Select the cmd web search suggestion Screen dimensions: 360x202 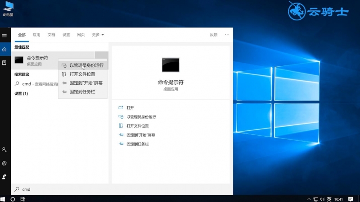pos(36,84)
